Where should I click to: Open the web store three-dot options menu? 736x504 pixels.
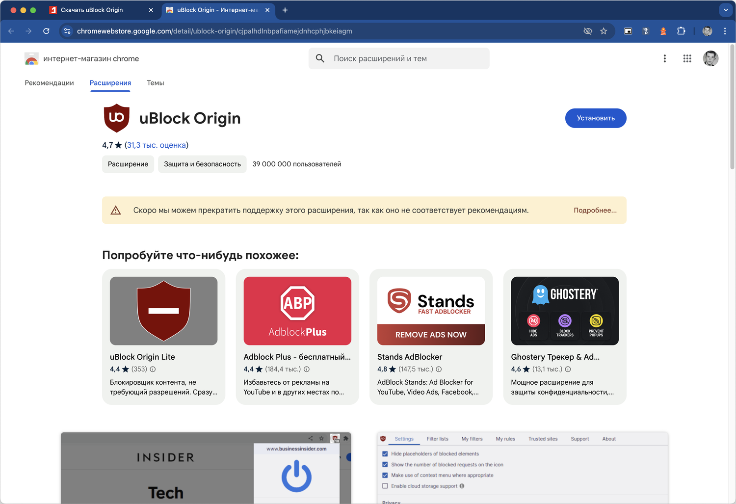(665, 58)
